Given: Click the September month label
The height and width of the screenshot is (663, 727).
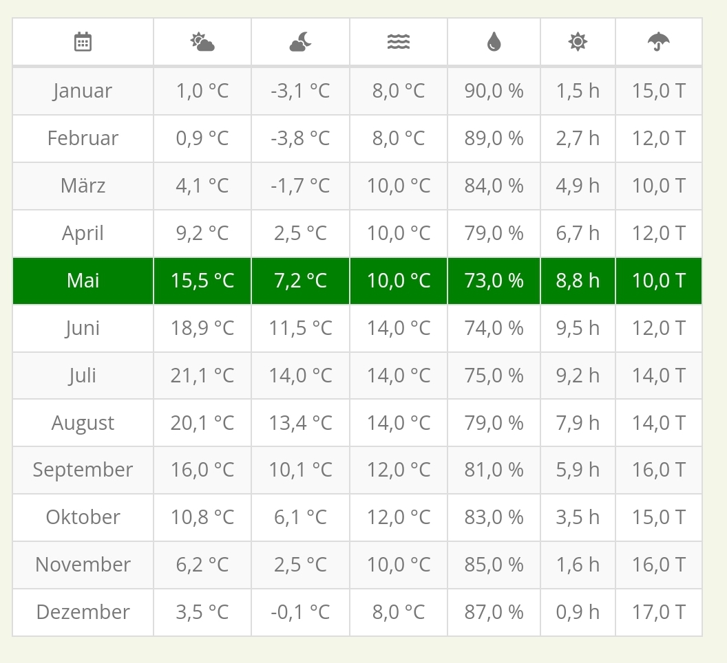Looking at the screenshot, I should pyautogui.click(x=83, y=470).
